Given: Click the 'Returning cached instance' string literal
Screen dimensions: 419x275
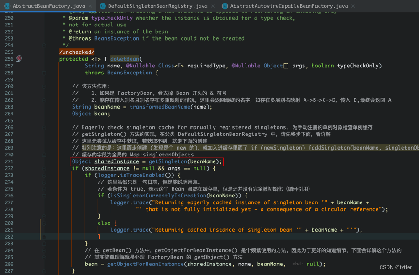Looking at the screenshot, I should click(227, 230).
